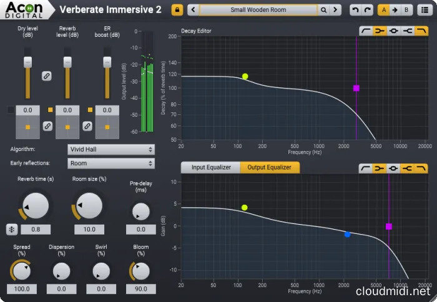Go to the next preset

tap(336, 10)
